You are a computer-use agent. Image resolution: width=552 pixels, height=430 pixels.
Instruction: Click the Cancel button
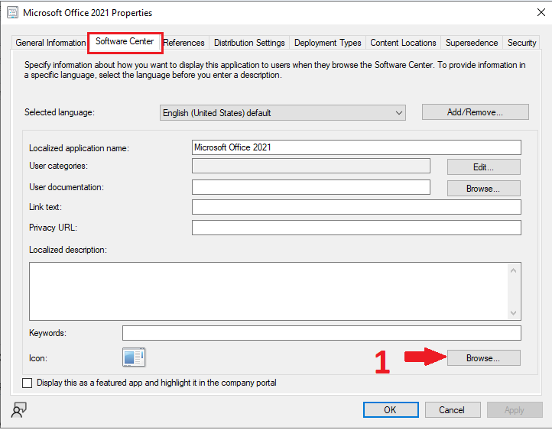pyautogui.click(x=453, y=410)
